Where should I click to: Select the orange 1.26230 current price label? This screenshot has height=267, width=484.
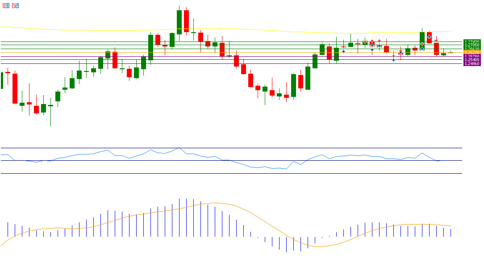point(472,52)
